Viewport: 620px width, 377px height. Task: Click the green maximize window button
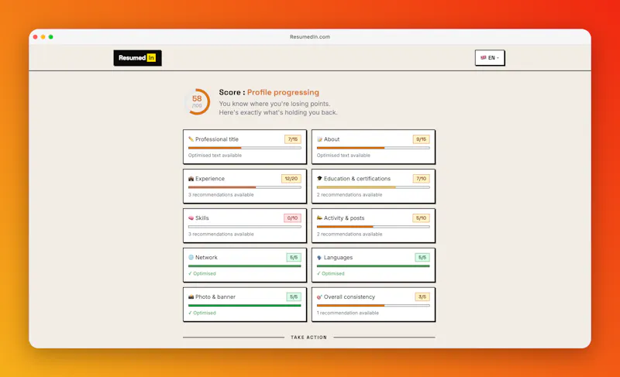click(x=50, y=36)
